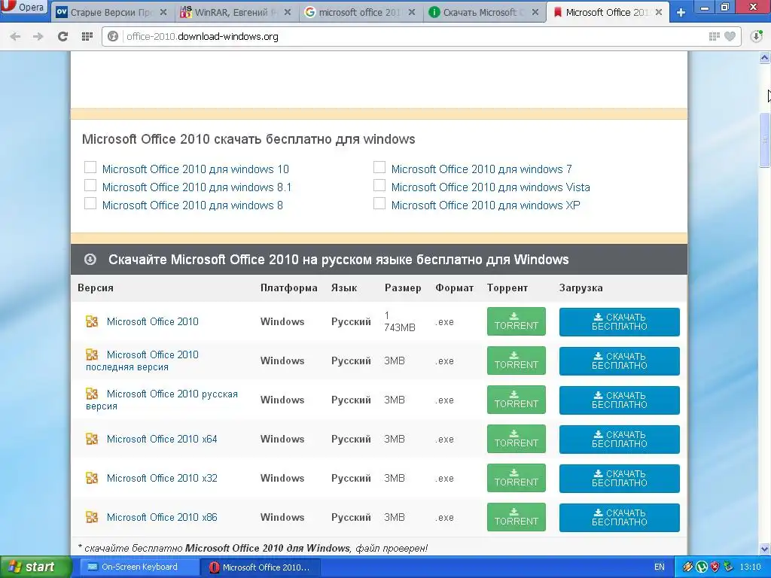Check Microsoft Office 2010 для windows 7 box
The image size is (771, 578).
click(379, 167)
